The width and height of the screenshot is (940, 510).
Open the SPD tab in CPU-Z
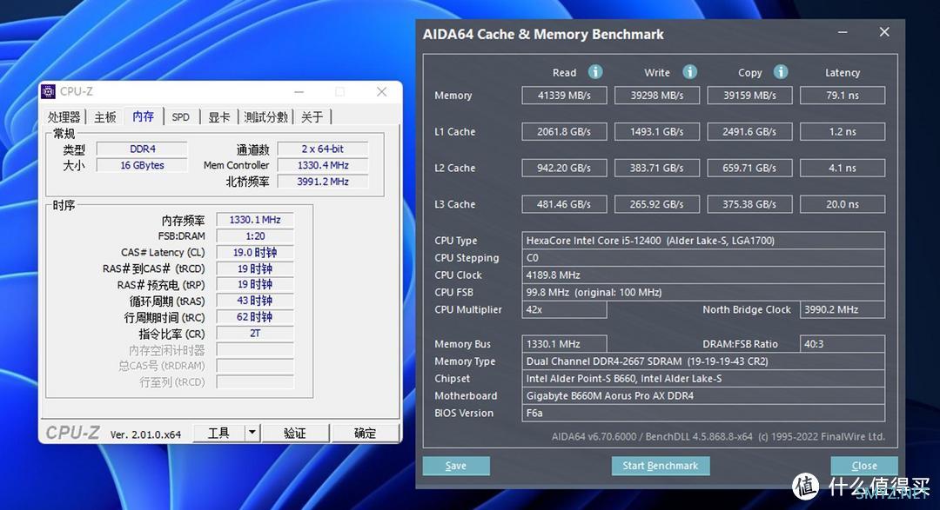(180, 116)
